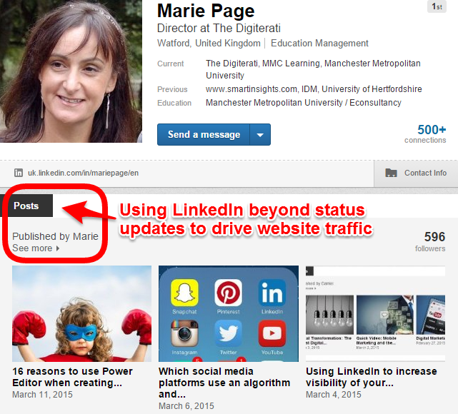
Task: Open uk.linkedin.com/in/mariepage/en profile link
Action: (84, 173)
